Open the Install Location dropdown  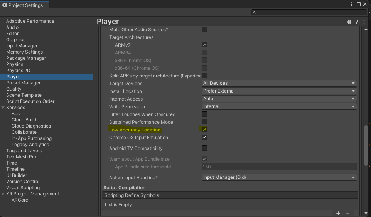pyautogui.click(x=279, y=91)
